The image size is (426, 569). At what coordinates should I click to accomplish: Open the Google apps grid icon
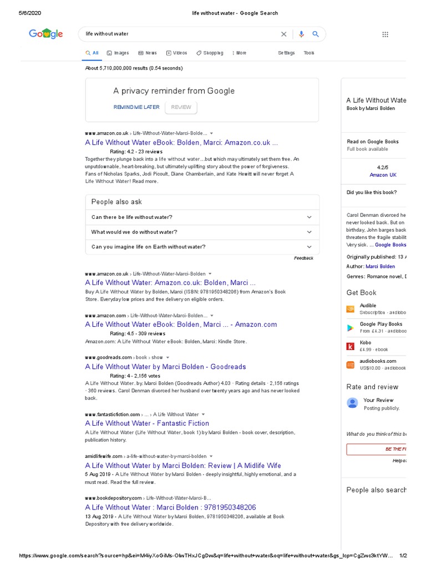click(385, 34)
